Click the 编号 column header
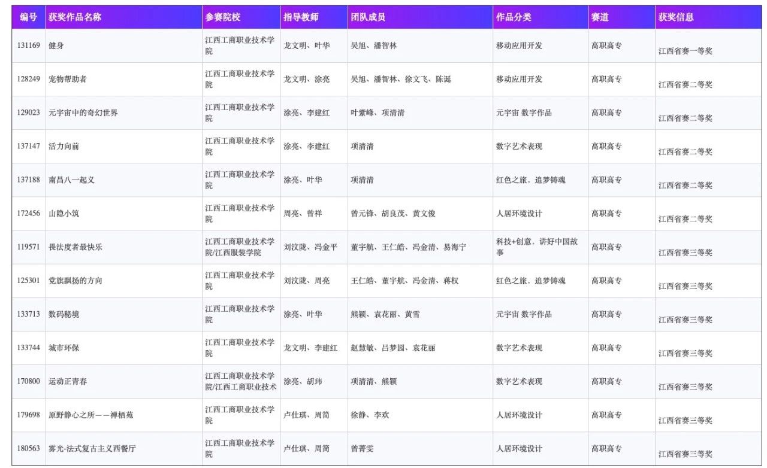Screen dimensions: 767x468 [x=28, y=17]
